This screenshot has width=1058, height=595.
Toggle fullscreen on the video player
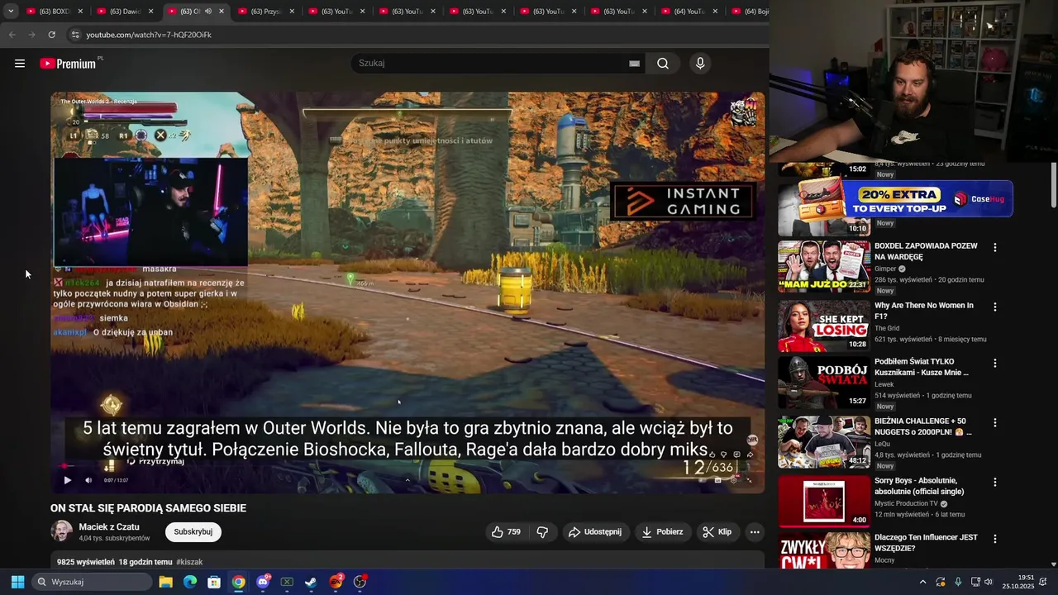tap(749, 480)
